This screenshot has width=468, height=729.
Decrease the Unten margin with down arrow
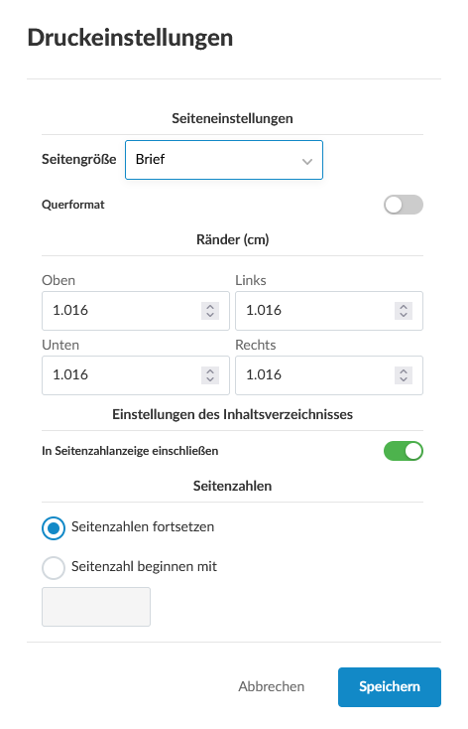210,379
